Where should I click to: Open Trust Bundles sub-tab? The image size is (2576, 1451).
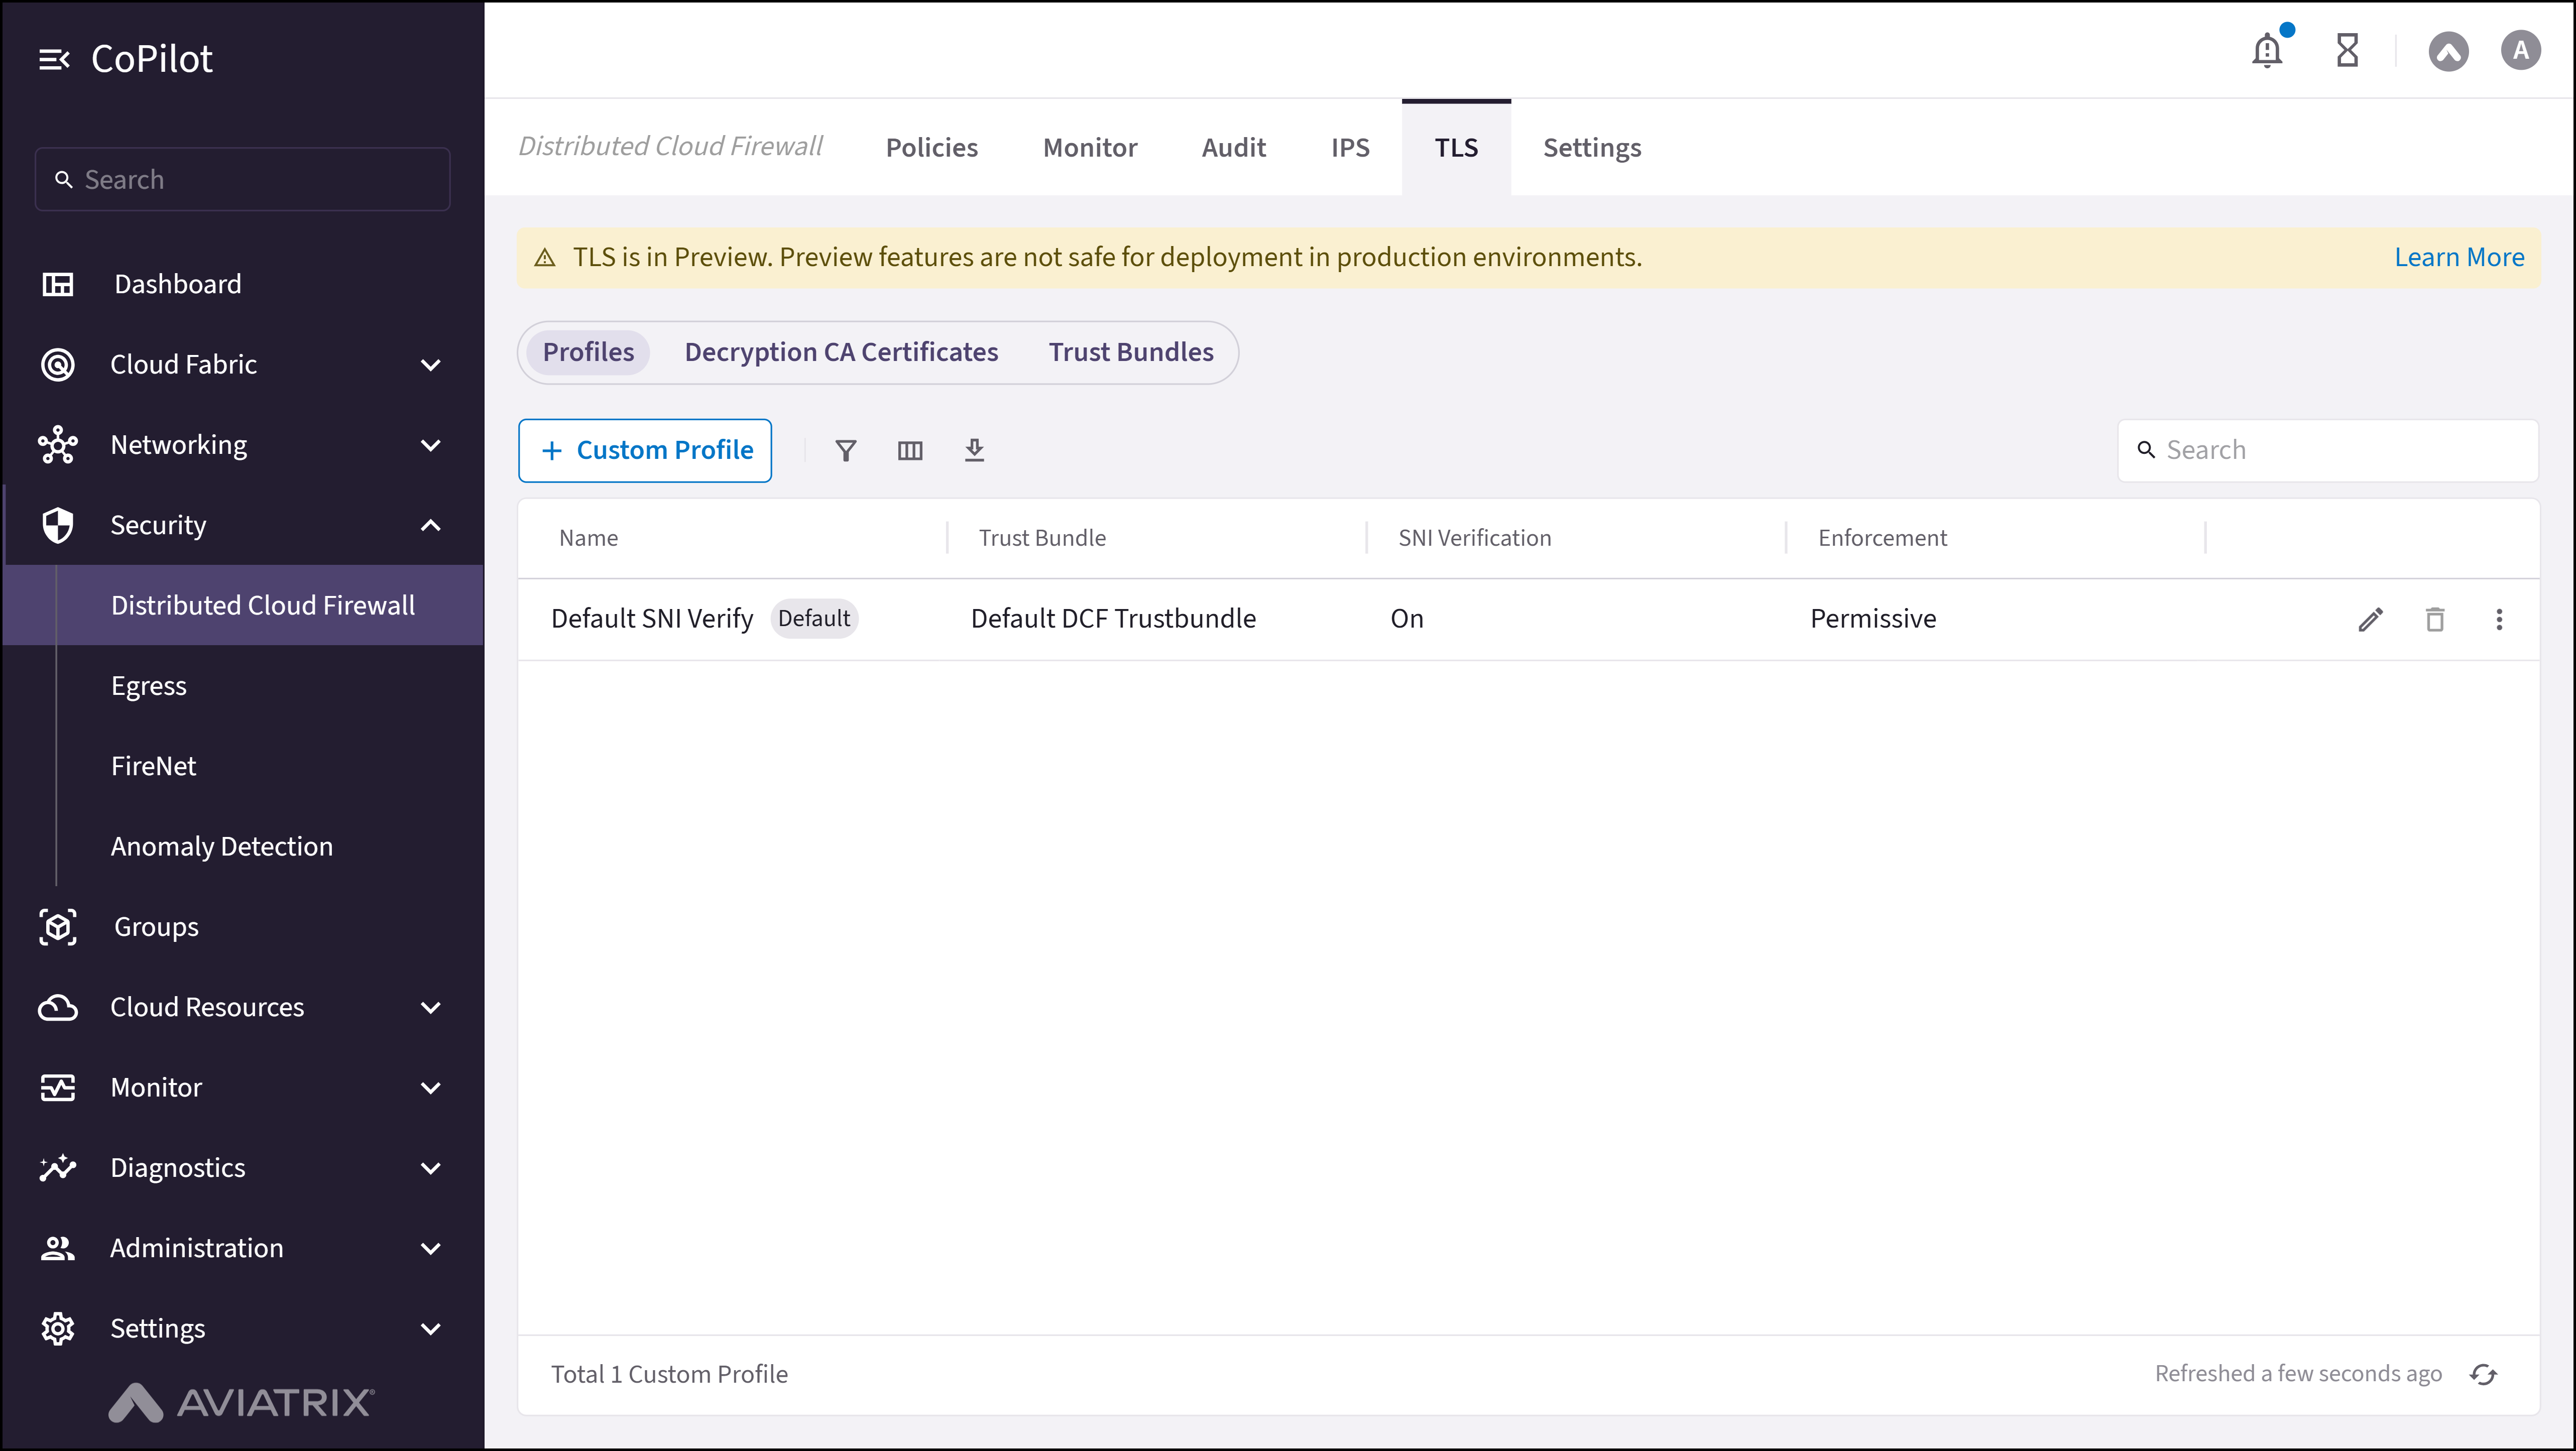(1131, 353)
